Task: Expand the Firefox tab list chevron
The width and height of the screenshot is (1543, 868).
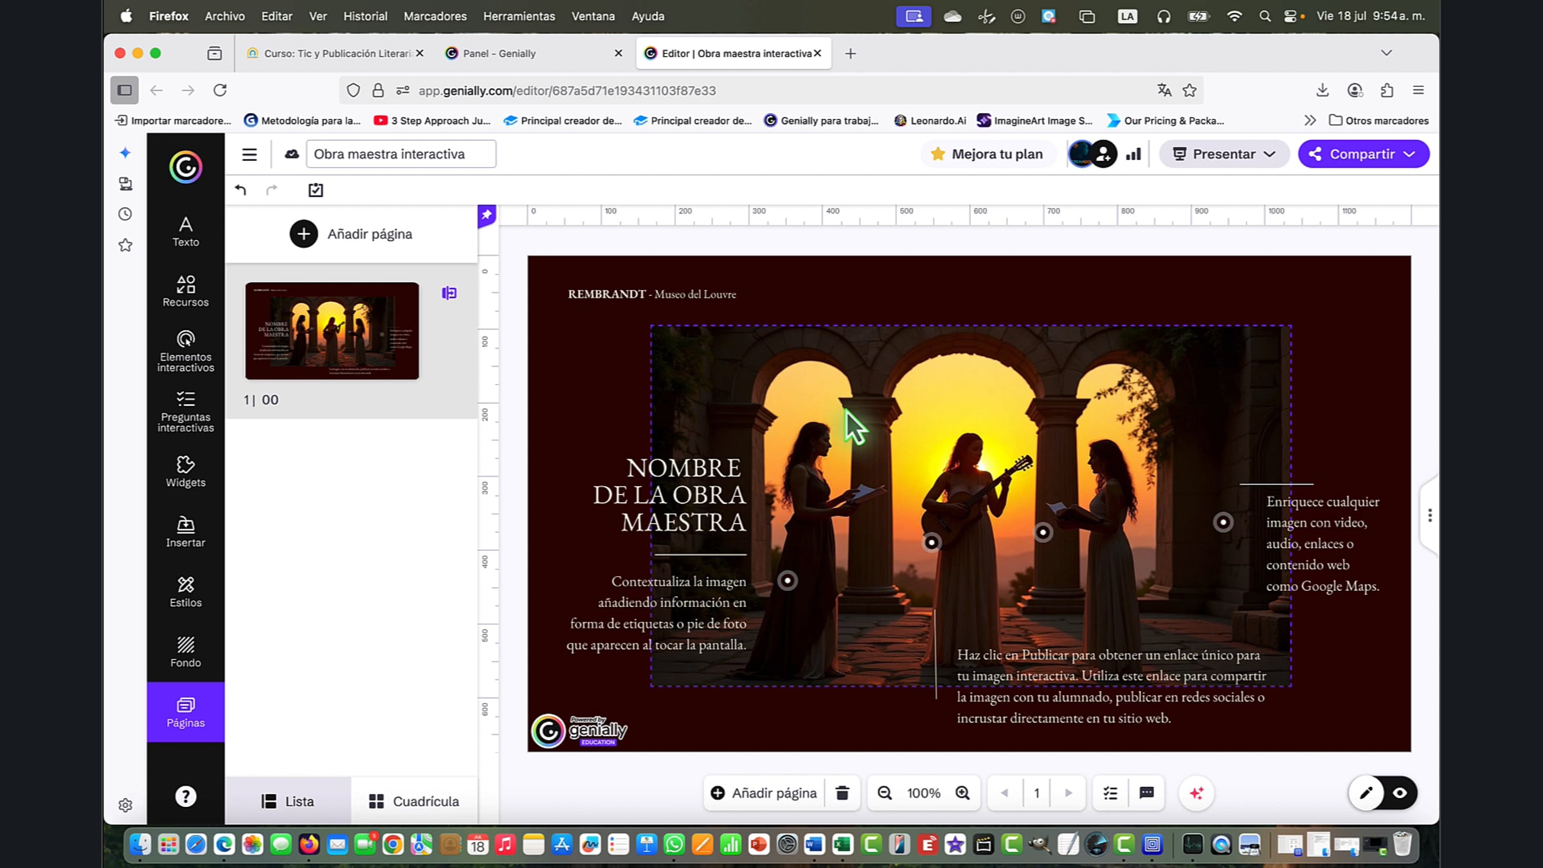Action: click(1386, 53)
